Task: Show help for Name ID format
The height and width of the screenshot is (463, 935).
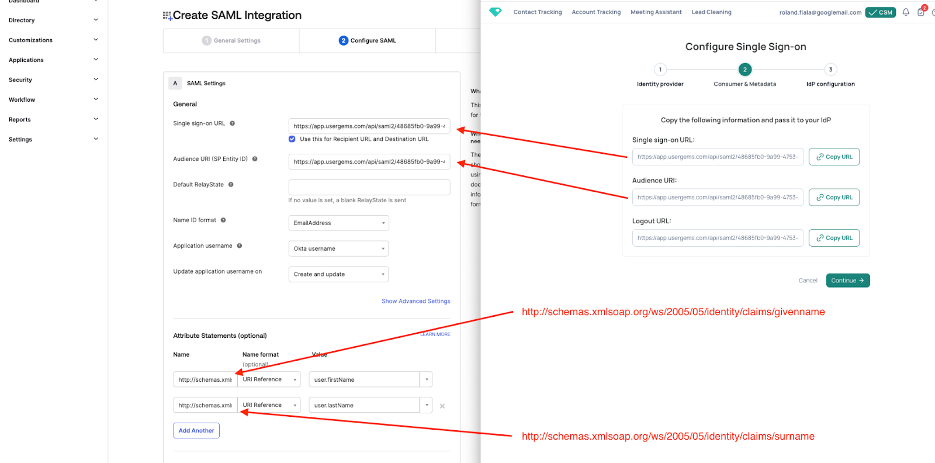Action: click(223, 220)
